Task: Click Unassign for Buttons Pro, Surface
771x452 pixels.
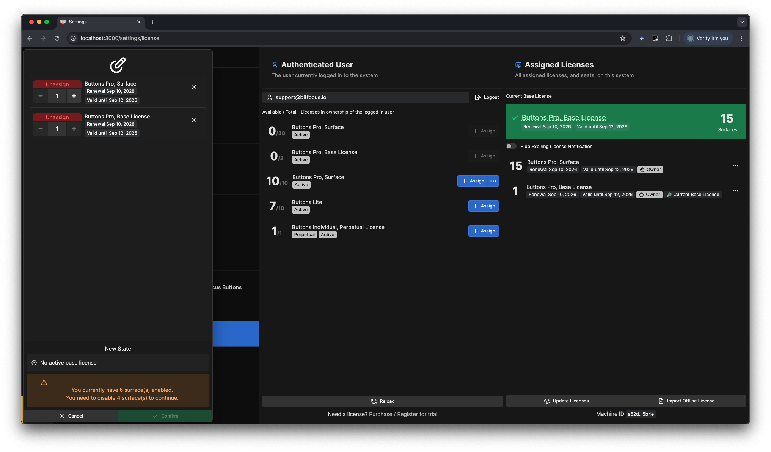Action: click(57, 84)
